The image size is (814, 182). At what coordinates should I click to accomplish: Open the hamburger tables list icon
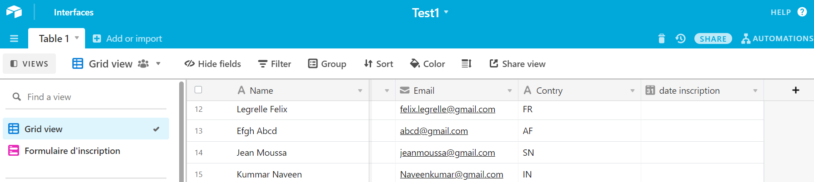pyautogui.click(x=14, y=38)
